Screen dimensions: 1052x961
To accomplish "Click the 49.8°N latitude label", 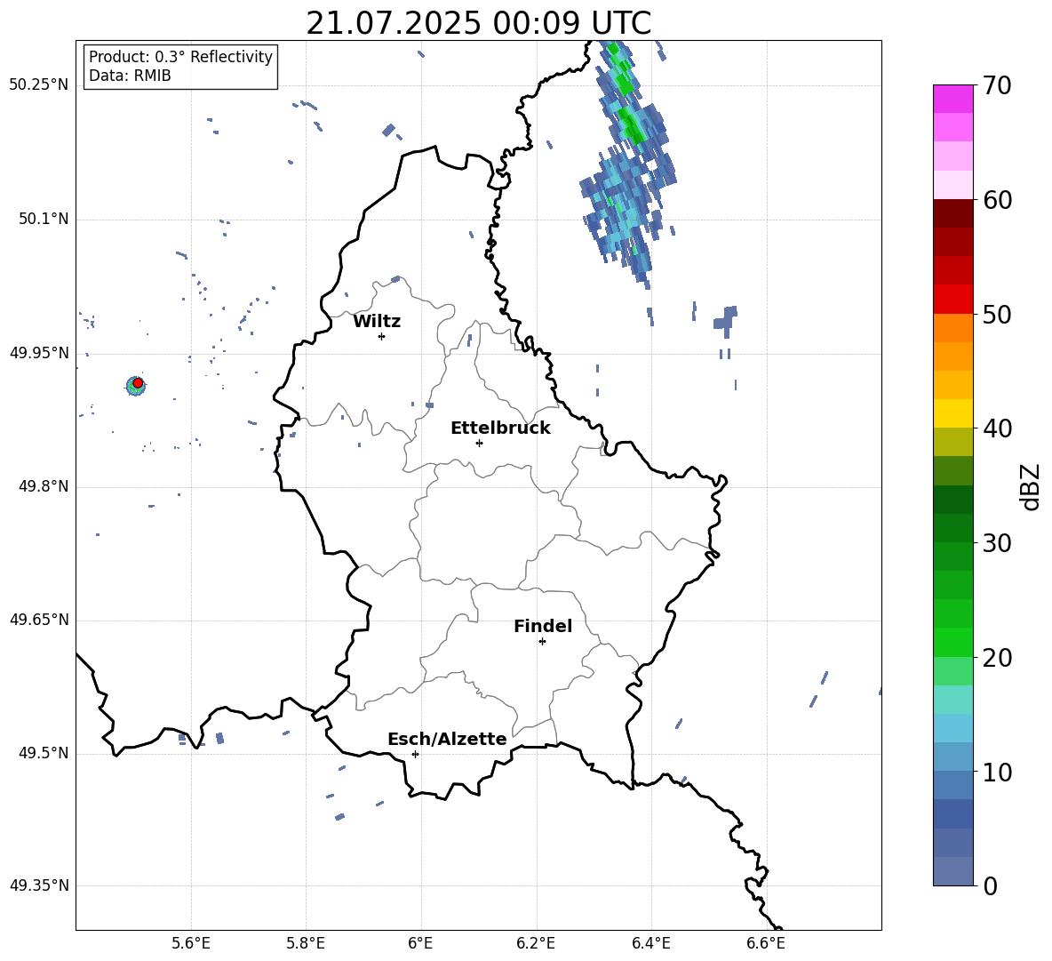I will 43,486.
